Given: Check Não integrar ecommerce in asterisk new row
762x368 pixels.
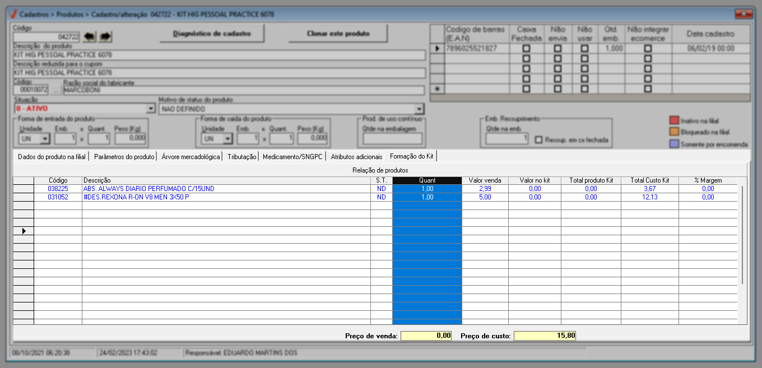Looking at the screenshot, I should (648, 89).
